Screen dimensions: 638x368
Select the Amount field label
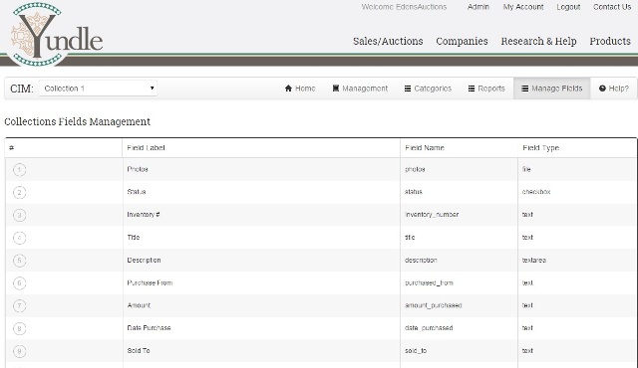[x=139, y=305]
